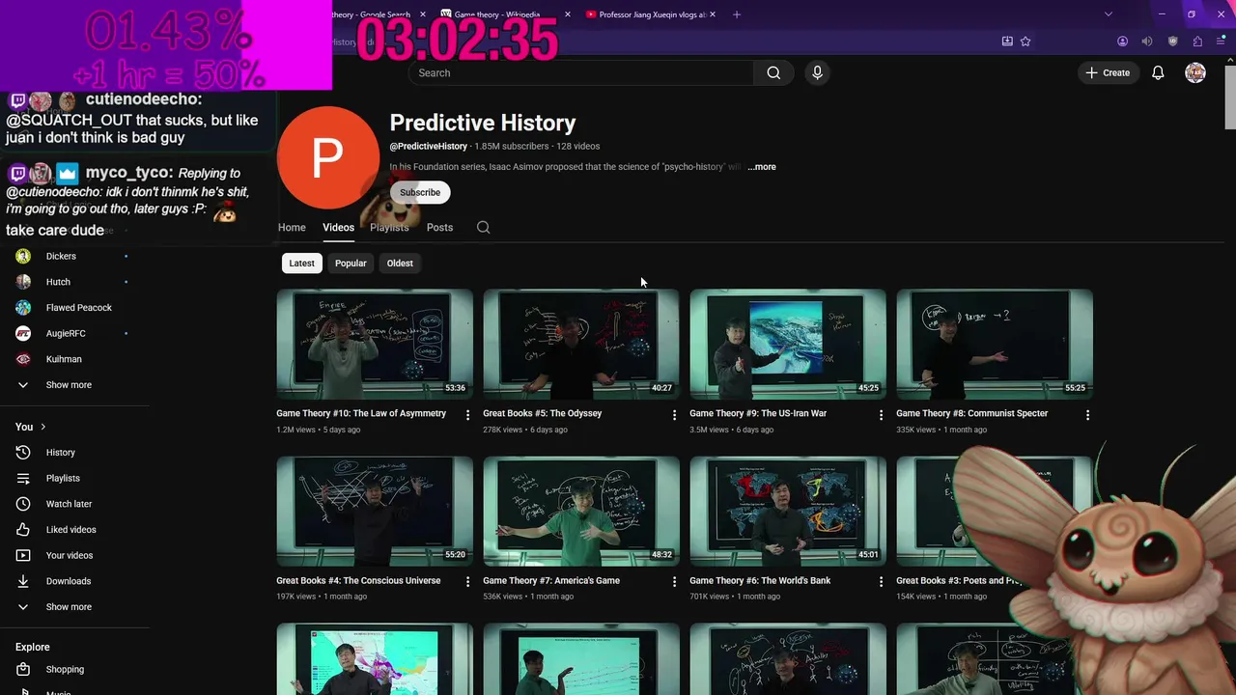
Task: Bookmark this page with star icon
Action: 1025,42
